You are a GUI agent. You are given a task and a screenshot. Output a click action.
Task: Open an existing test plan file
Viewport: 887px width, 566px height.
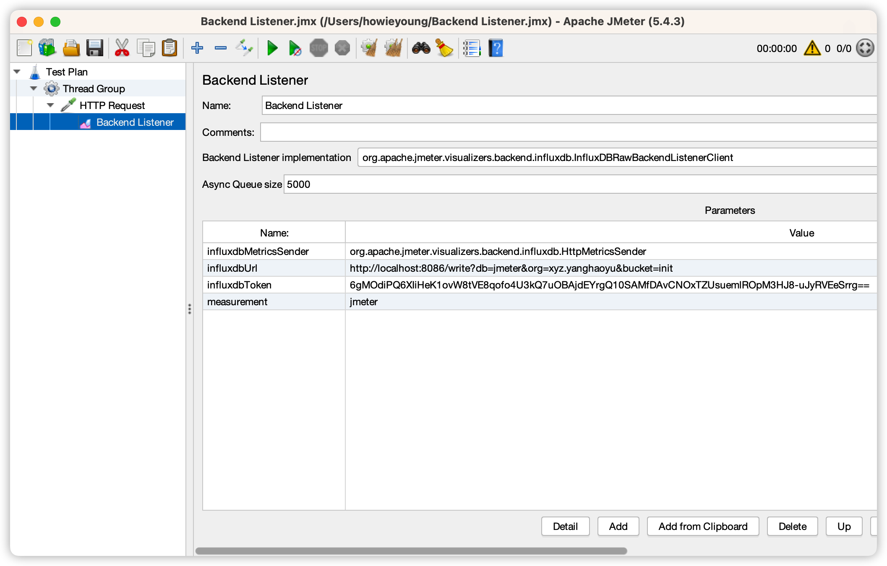pos(71,48)
